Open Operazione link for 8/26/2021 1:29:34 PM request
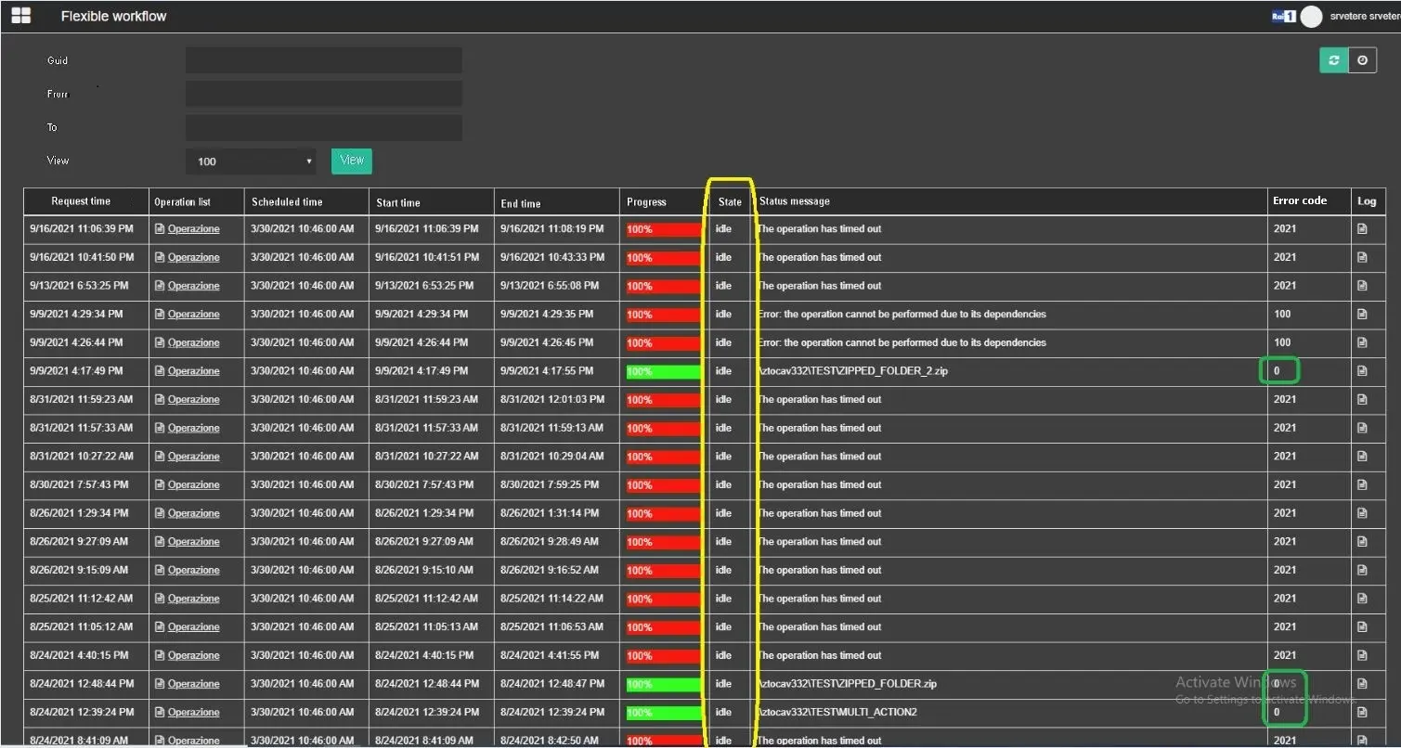The image size is (1401, 748). pos(193,513)
